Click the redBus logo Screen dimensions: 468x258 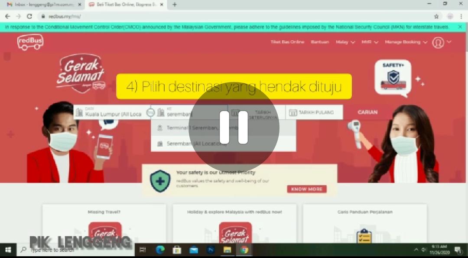[30, 42]
